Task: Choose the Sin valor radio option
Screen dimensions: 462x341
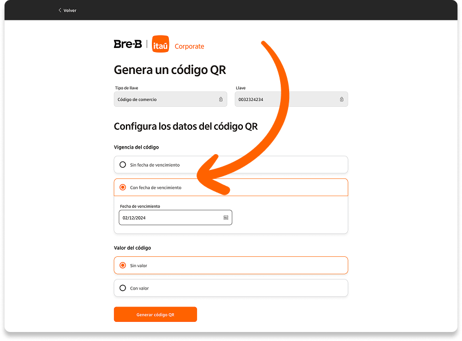Action: (123, 265)
